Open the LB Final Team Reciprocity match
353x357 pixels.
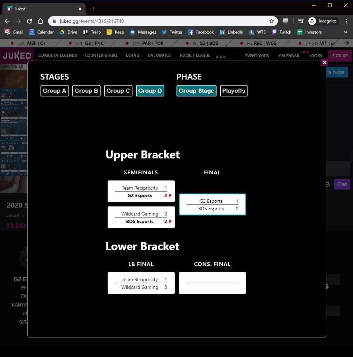click(x=141, y=283)
